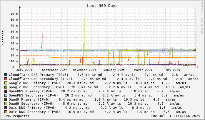This screenshot has height=120, width=205.
Task: Click the 'January 2025' x-axis label
Action: [x=114, y=70]
